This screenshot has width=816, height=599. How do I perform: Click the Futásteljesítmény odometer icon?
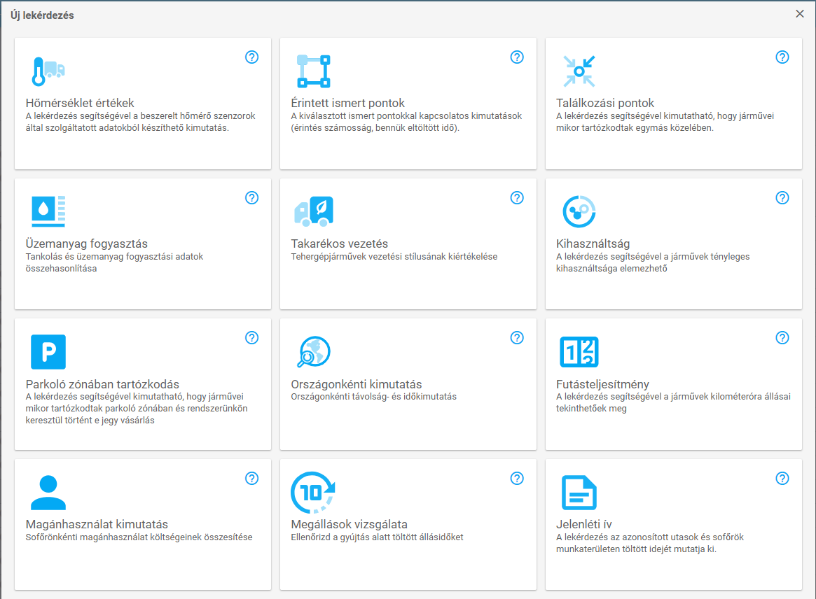[579, 351]
